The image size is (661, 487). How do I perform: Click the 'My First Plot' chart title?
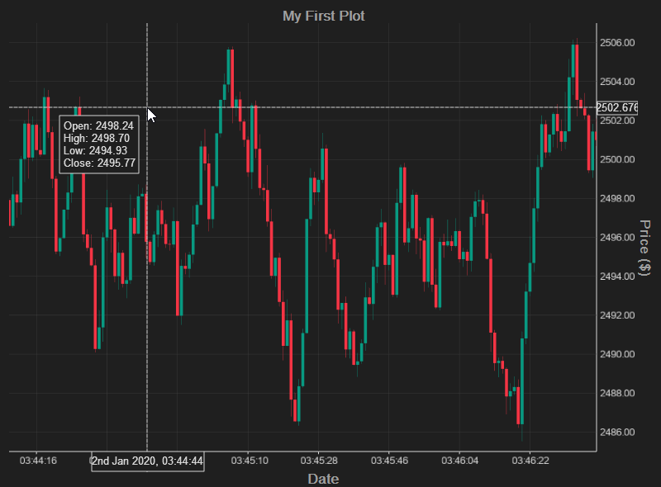point(323,16)
